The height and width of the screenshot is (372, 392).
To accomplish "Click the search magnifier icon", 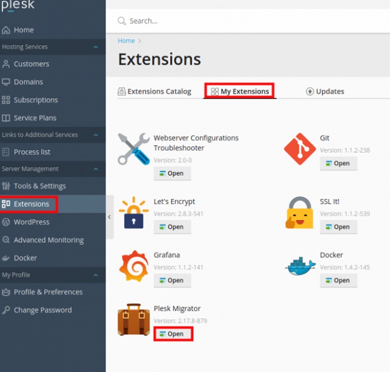I will coord(122,21).
